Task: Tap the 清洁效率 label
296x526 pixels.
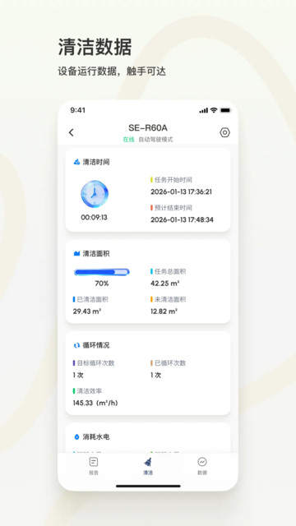Action: 90,391
